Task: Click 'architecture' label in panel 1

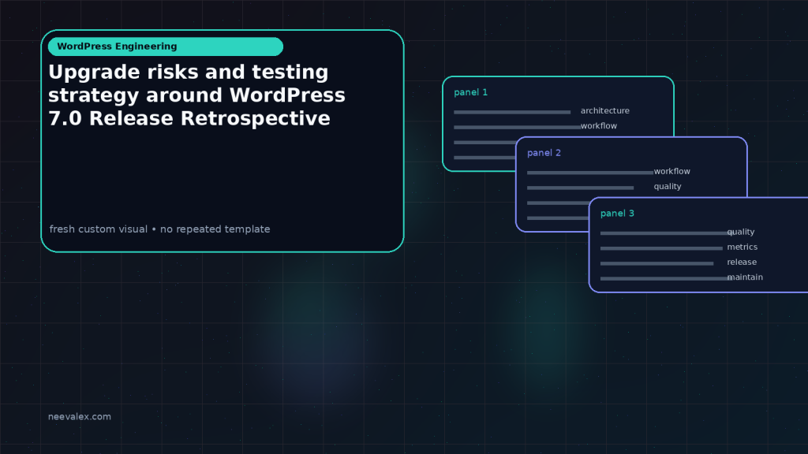Action: [605, 110]
